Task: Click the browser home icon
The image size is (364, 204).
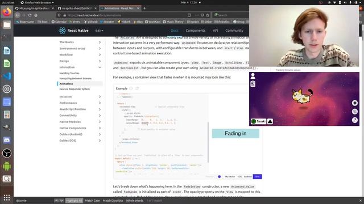Action: (36, 15)
